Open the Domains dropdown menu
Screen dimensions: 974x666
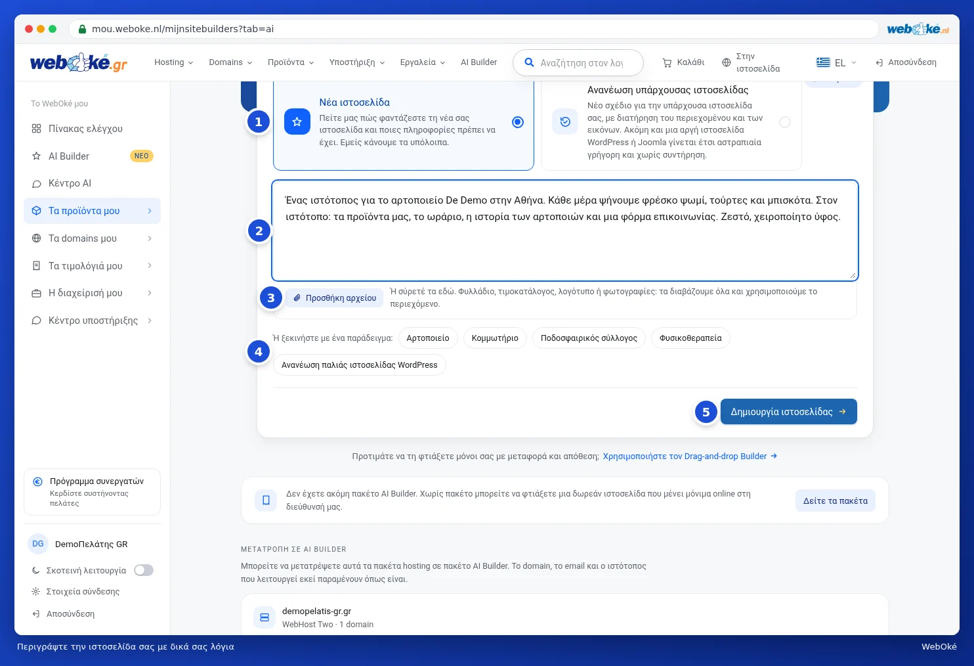point(230,62)
